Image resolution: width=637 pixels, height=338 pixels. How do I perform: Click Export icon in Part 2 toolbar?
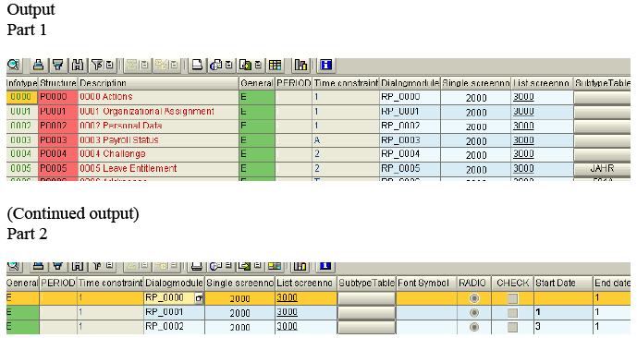pyautogui.click(x=245, y=266)
